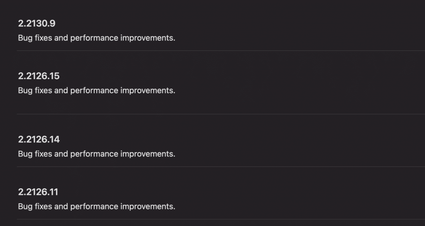
Task: Click release notes text under version 2.2126.11
Action: click(x=96, y=207)
